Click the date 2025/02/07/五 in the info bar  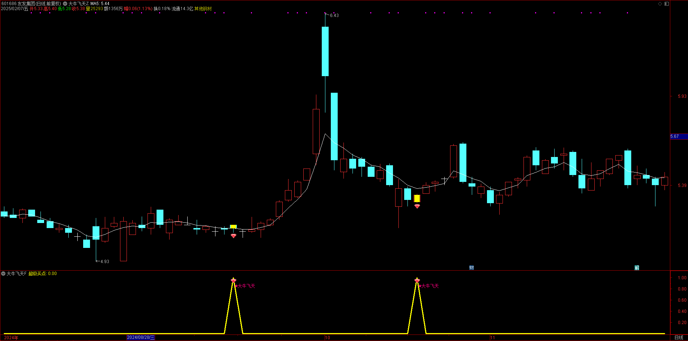14,9
